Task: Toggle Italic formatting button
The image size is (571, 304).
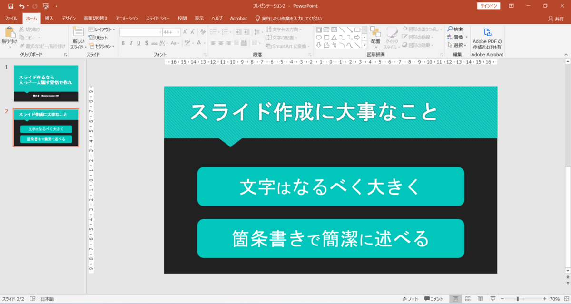Action: [x=131, y=43]
